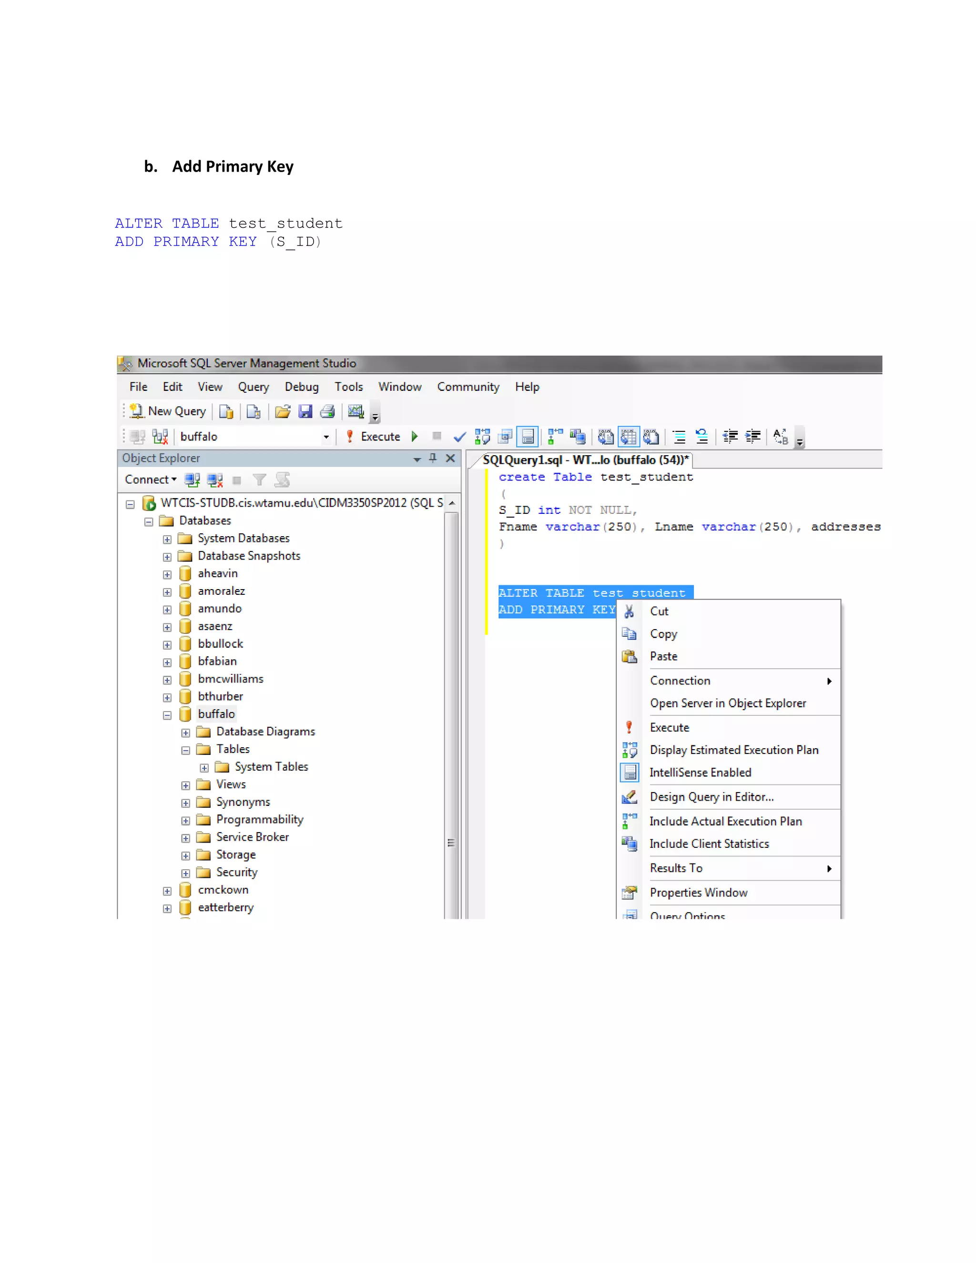Screen dimensions: 976x1263
Task: Expand the System Databases node
Action: click(x=167, y=540)
